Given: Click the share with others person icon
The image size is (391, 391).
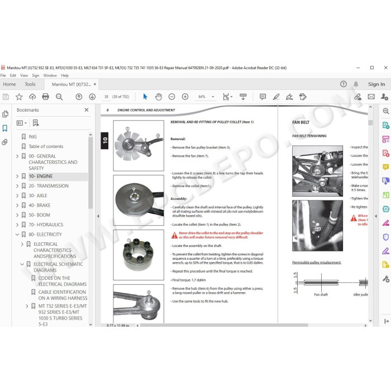Looking at the screenshot, I should tap(384, 97).
